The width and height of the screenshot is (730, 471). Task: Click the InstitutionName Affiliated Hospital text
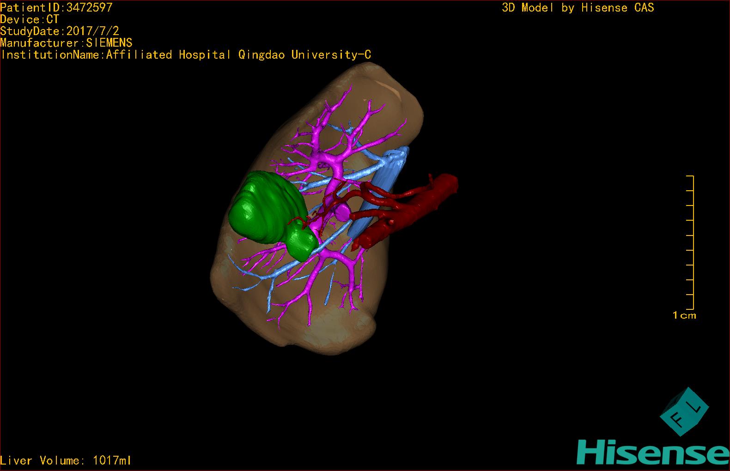pos(186,55)
